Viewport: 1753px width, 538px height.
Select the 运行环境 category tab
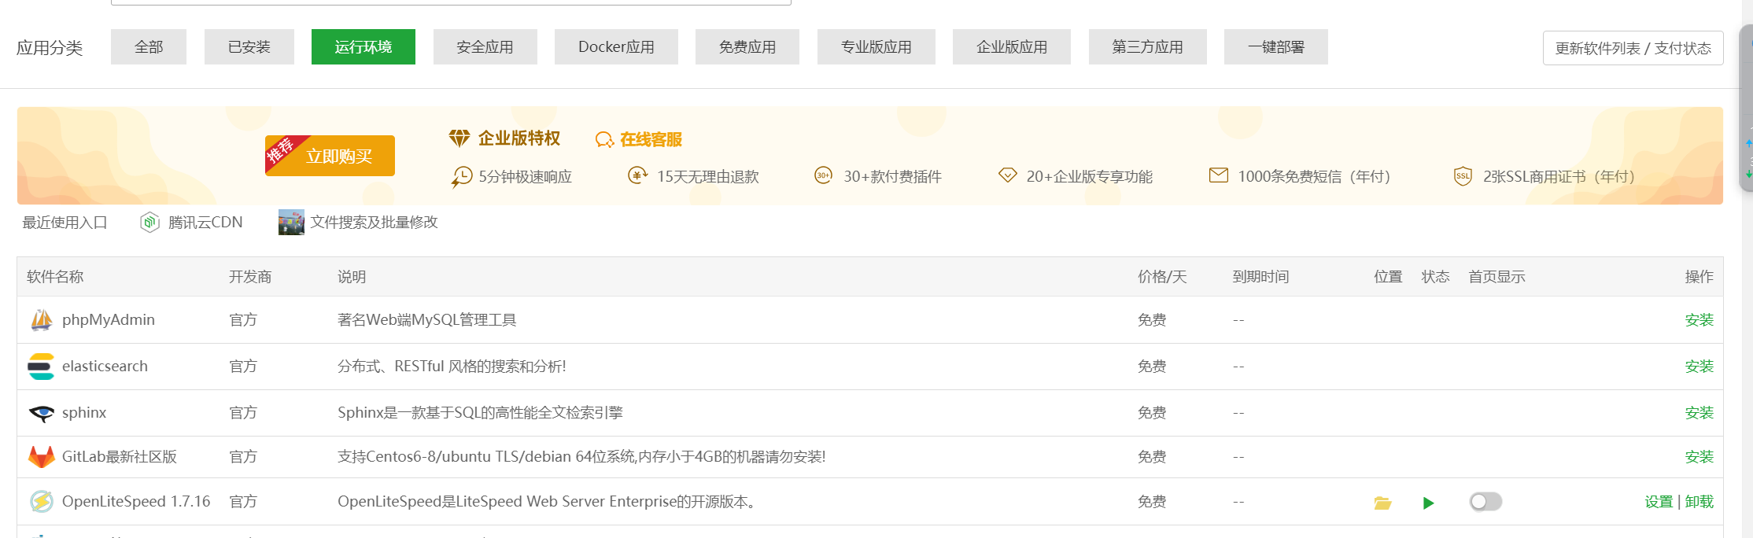click(x=364, y=47)
